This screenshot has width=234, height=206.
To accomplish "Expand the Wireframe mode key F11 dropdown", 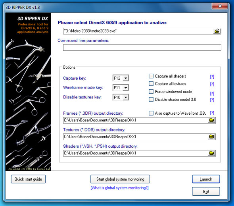I will point(126,88).
